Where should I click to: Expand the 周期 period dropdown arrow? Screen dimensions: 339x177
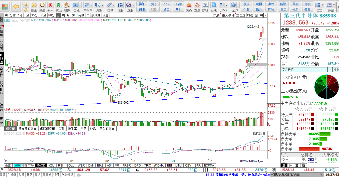click(103, 5)
